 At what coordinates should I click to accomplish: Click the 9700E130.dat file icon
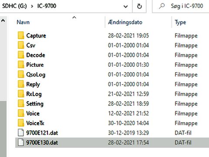(x=21, y=143)
